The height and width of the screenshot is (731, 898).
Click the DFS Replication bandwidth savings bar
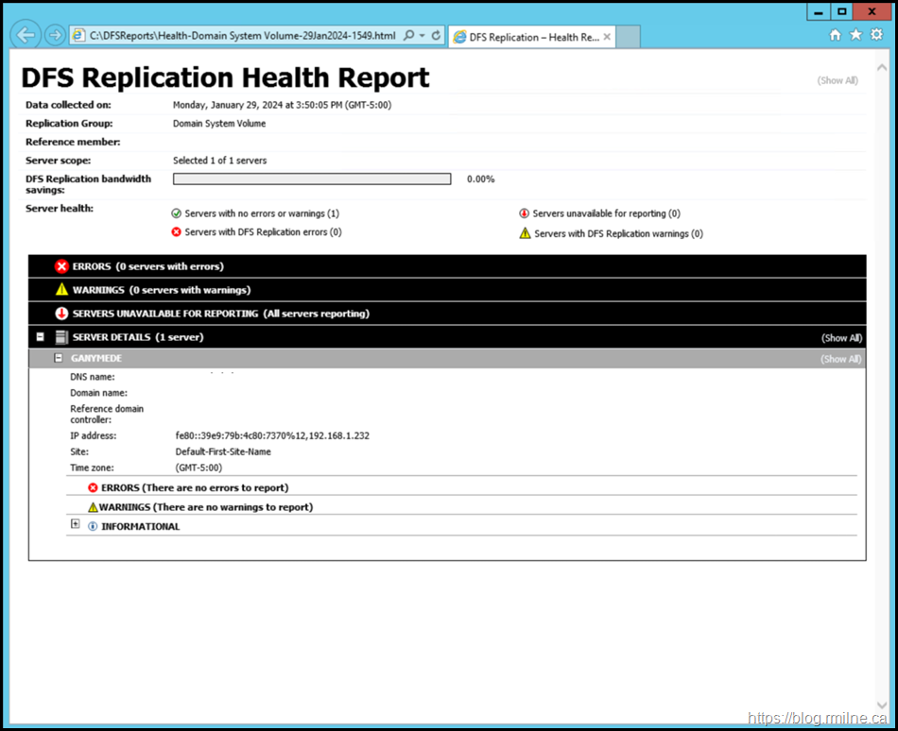[312, 178]
